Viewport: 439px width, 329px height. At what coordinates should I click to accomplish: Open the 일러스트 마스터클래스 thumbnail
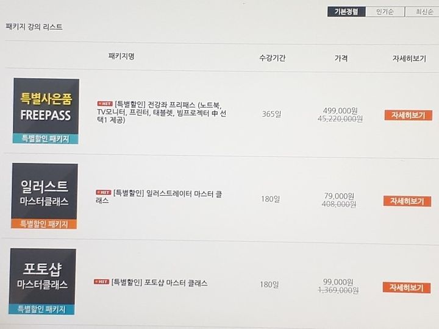(45, 196)
